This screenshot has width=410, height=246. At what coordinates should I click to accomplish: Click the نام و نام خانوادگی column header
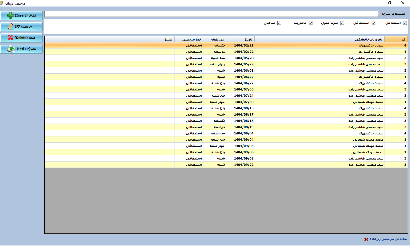point(319,39)
